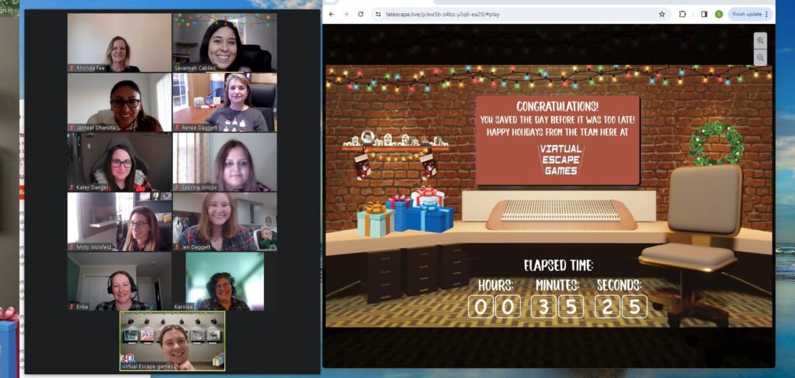
Task: Click the white gift with red ribbon
Action: (427, 196)
